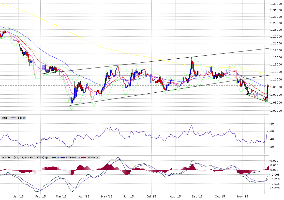Disable the OSMA histogram checkbox
This screenshot has height=200, width=284.
pos(97,157)
